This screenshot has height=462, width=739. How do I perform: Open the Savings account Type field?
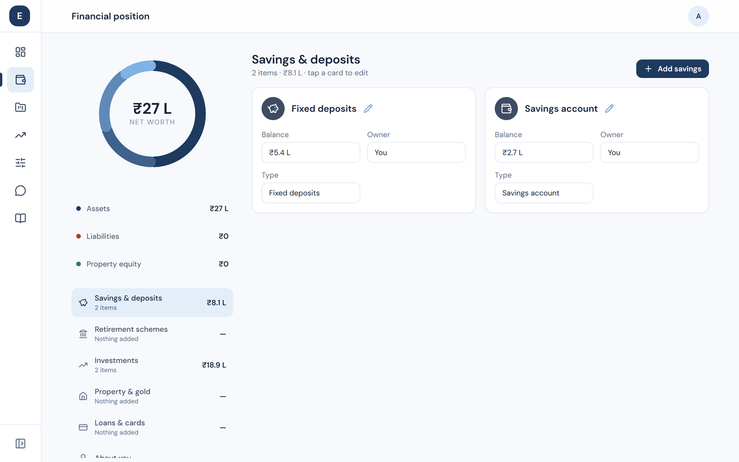point(544,193)
